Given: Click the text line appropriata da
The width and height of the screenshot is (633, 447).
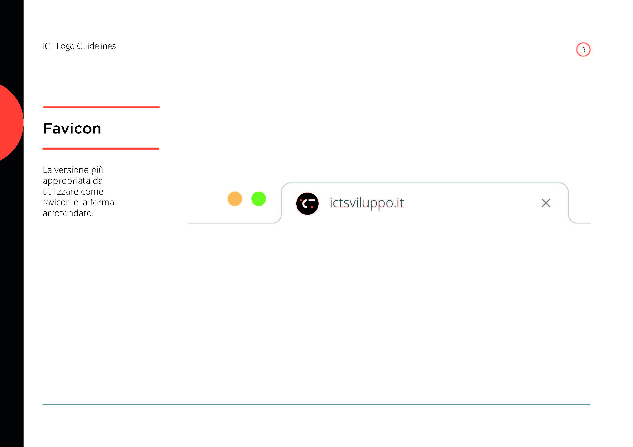Looking at the screenshot, I should click(x=73, y=181).
